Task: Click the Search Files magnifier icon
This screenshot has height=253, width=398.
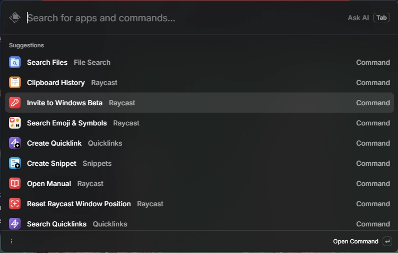Action: (x=15, y=62)
